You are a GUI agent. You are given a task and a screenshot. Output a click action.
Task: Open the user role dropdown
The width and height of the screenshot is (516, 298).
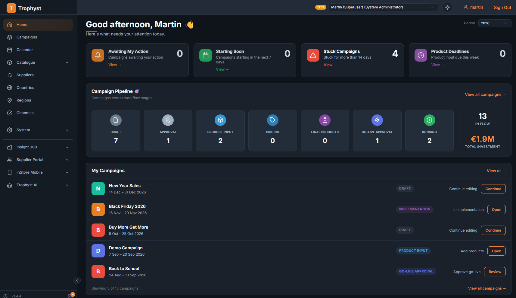(x=383, y=7)
